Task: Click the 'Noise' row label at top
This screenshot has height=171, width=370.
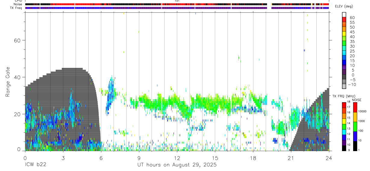Action: pos(18,4)
